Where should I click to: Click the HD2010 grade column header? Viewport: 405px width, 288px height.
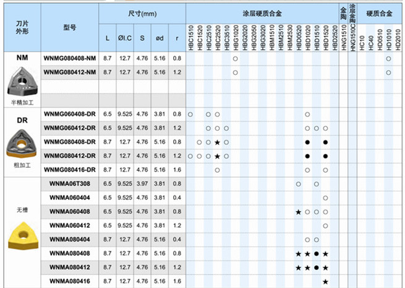click(397, 37)
